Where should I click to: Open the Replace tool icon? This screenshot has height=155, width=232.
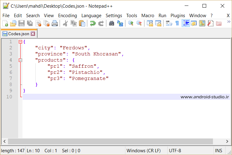coord(120,23)
